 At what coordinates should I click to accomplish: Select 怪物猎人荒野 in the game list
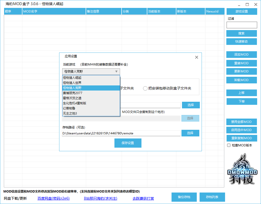pos(91,88)
